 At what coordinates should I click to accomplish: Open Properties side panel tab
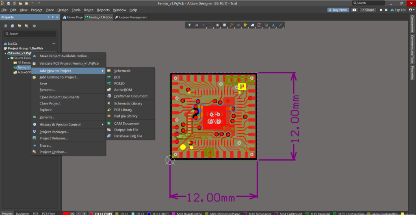point(412,73)
